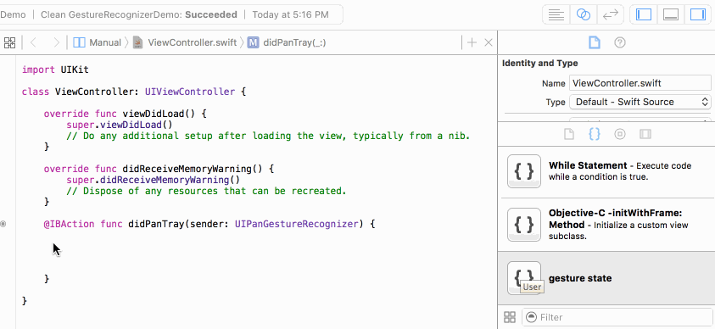Click the didPanTray function name

tap(156, 224)
